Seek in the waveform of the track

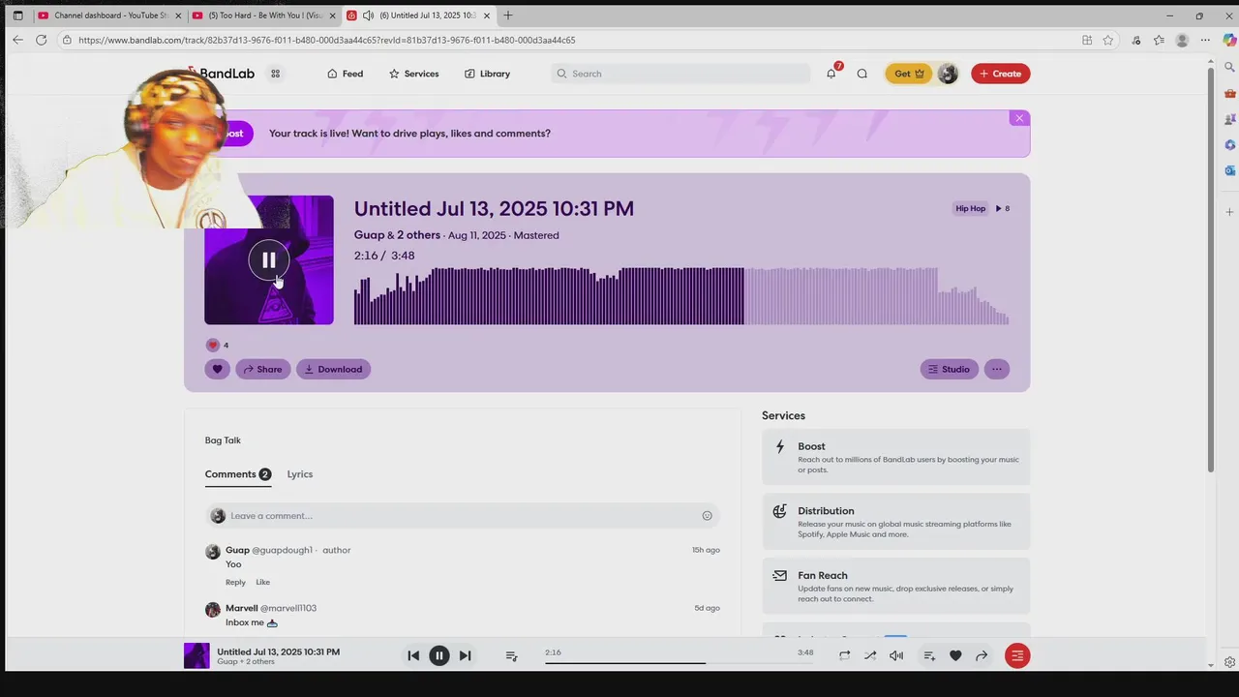click(x=681, y=295)
